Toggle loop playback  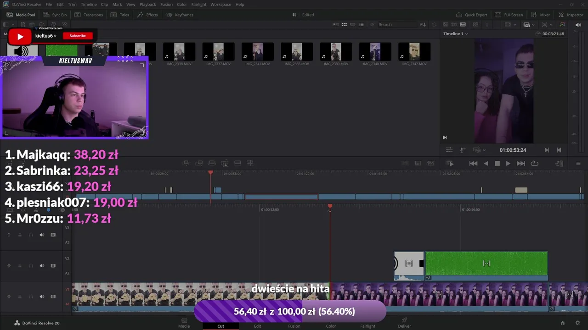click(x=534, y=163)
